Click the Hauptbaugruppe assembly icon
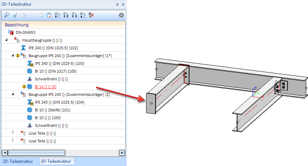308x166 pixels. 17,40
